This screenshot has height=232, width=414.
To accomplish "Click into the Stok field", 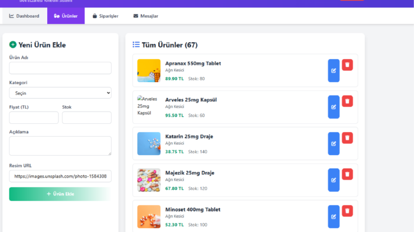I will 87,118.
